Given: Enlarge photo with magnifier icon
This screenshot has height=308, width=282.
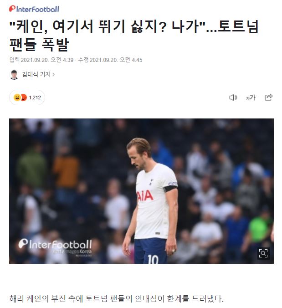Looking at the screenshot, I should [x=263, y=253].
